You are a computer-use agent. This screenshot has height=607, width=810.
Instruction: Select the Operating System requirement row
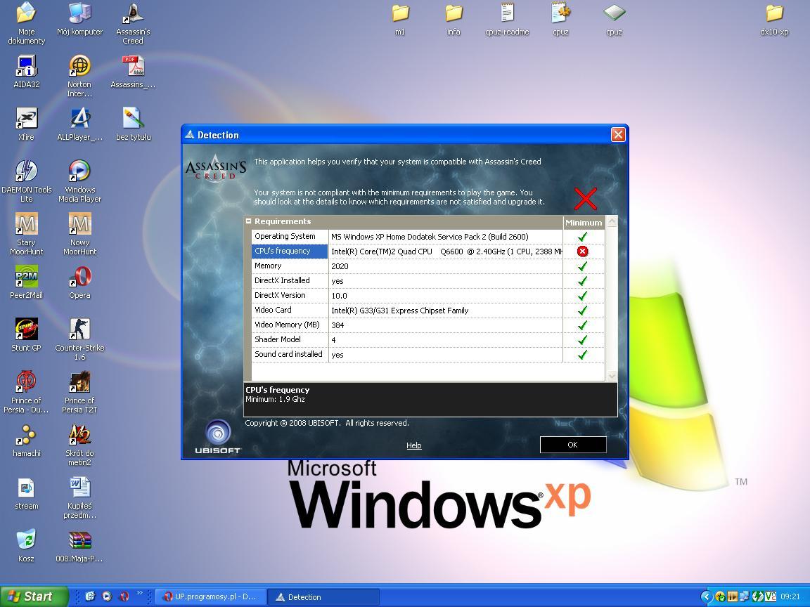(x=427, y=236)
